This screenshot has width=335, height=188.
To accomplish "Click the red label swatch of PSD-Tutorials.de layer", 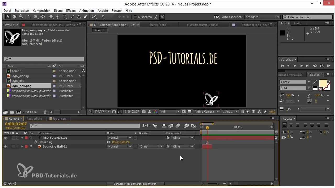I will pos(26,138).
